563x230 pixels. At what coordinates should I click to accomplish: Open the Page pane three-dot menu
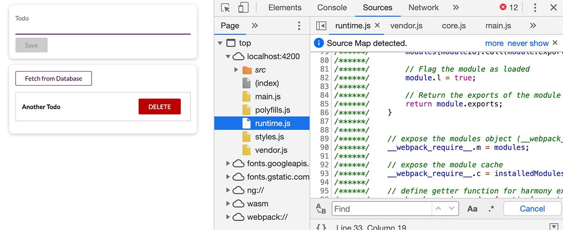299,26
